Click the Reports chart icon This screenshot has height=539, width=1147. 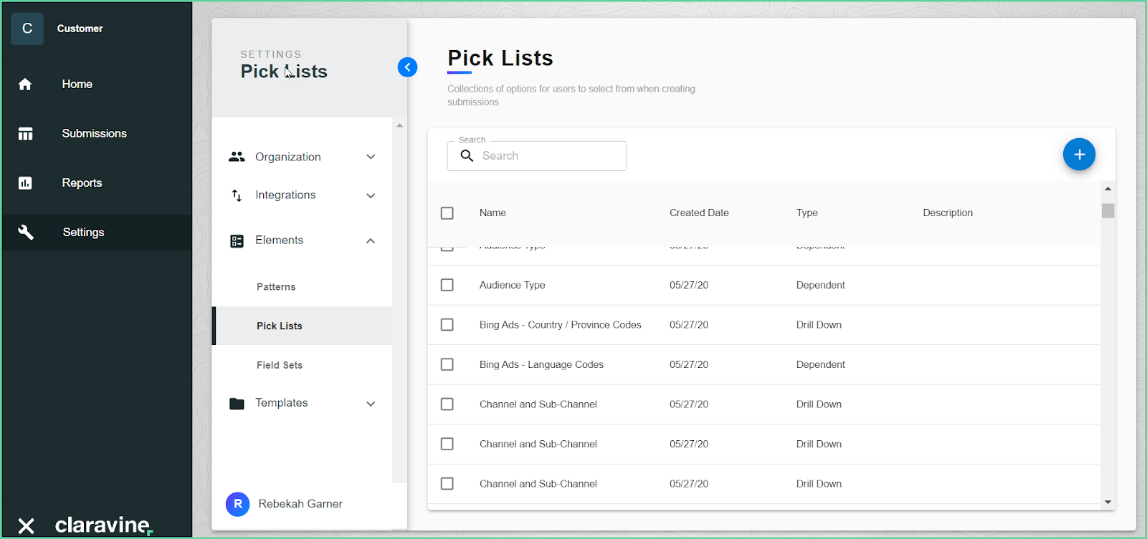point(25,183)
